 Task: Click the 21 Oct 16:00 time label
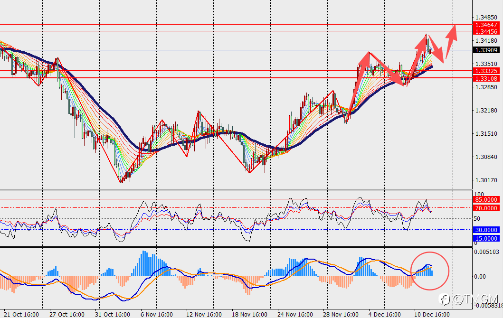21,314
